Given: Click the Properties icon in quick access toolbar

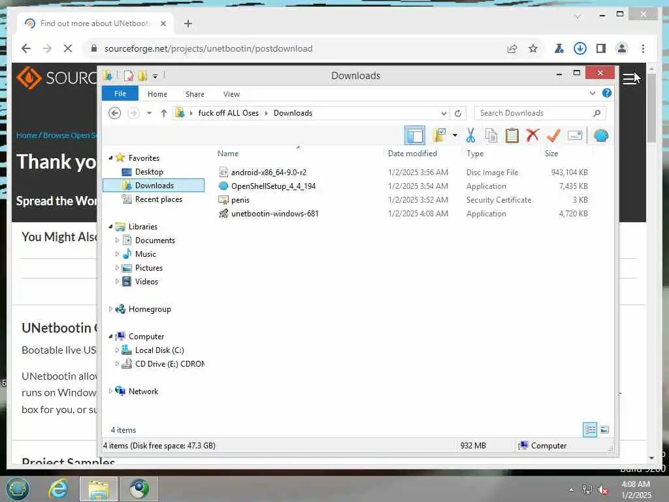Looking at the screenshot, I should pos(129,76).
